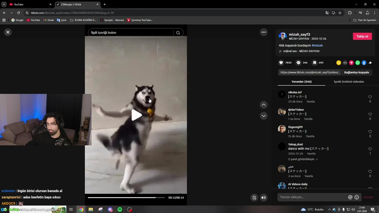This screenshot has height=213, width=379.
Task: Click Bağlantıyı kopyala to copy link
Action: click(356, 72)
